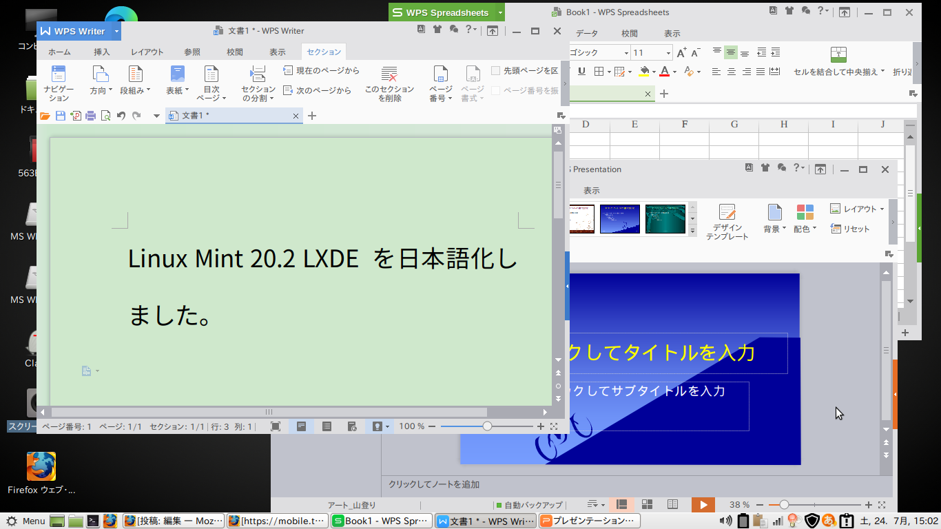Click the Export to PDF icon in Writer
Image resolution: width=941 pixels, height=529 pixels.
[76, 116]
